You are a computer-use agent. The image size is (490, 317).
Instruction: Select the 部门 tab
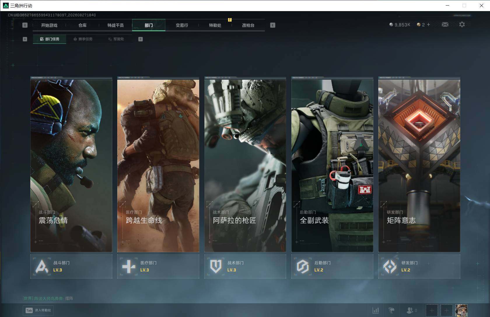point(149,25)
